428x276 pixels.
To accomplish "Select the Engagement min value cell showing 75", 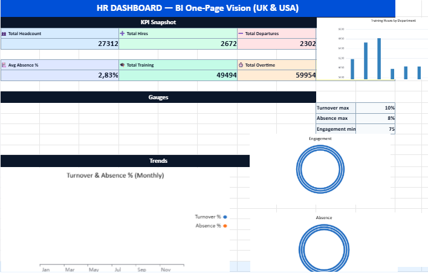I will click(x=375, y=129).
